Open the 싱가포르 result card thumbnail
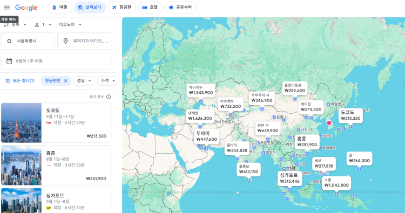405x213 pixels. coord(21,201)
